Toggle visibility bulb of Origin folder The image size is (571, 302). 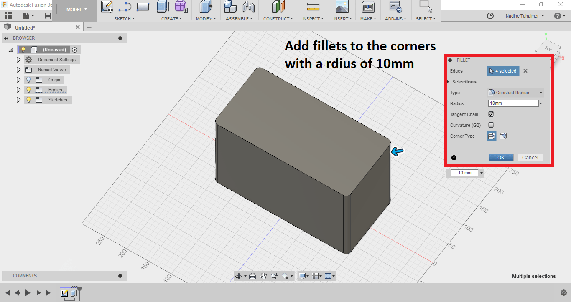[x=28, y=80]
